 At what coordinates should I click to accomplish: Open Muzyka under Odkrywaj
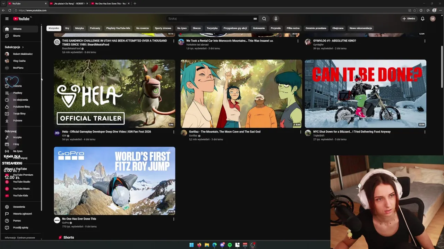pos(20,137)
